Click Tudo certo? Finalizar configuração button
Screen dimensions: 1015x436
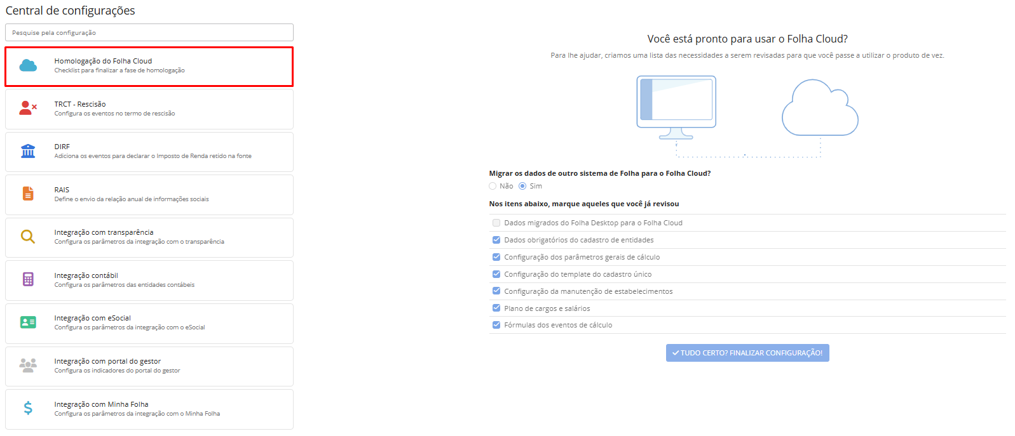(x=747, y=353)
